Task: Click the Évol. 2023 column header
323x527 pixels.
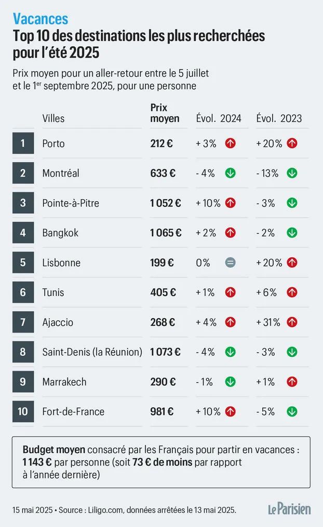Action: [x=279, y=118]
